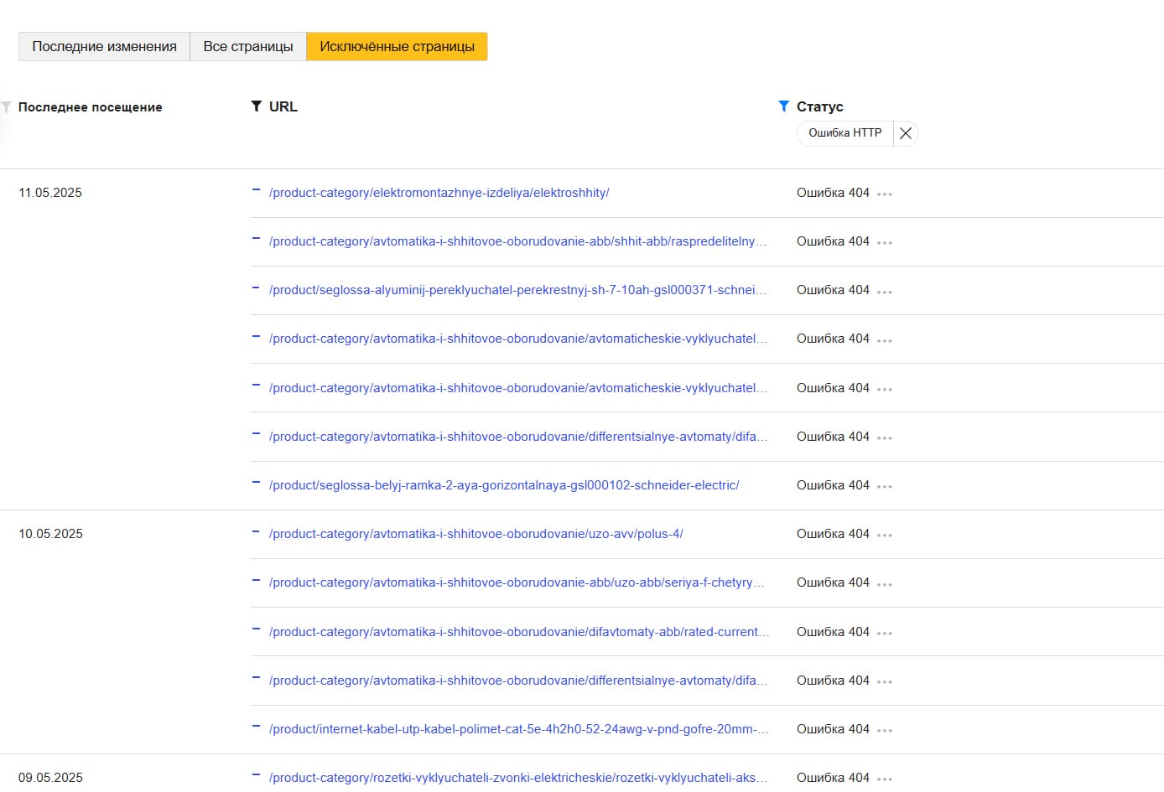This screenshot has height=792, width=1164.
Task: Open more options for internet-kabel-utp row
Action: (885, 730)
